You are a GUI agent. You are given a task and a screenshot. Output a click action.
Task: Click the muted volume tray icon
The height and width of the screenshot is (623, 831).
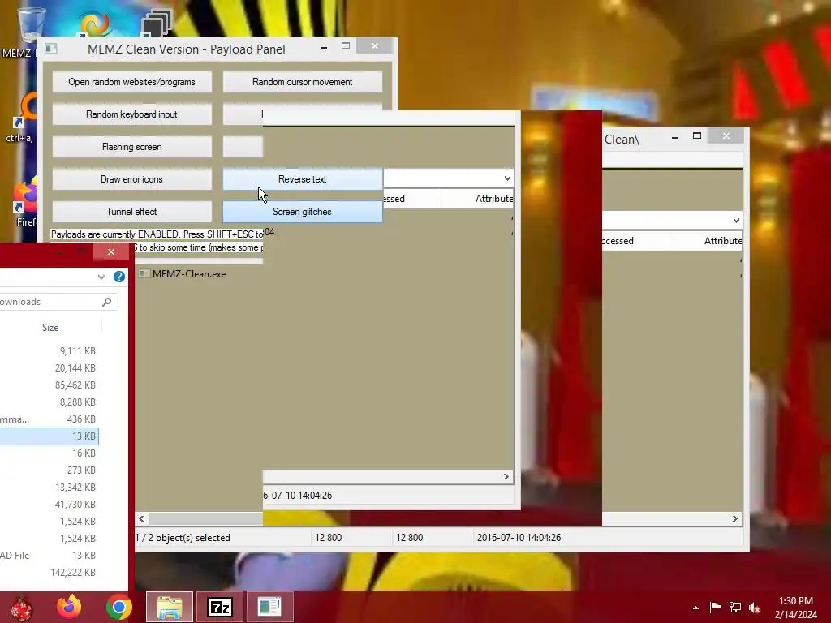(x=755, y=608)
